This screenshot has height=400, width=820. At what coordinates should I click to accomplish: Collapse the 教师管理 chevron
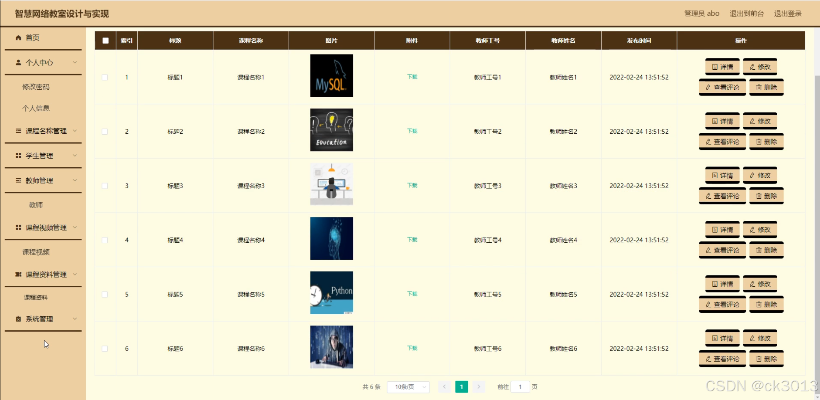75,180
